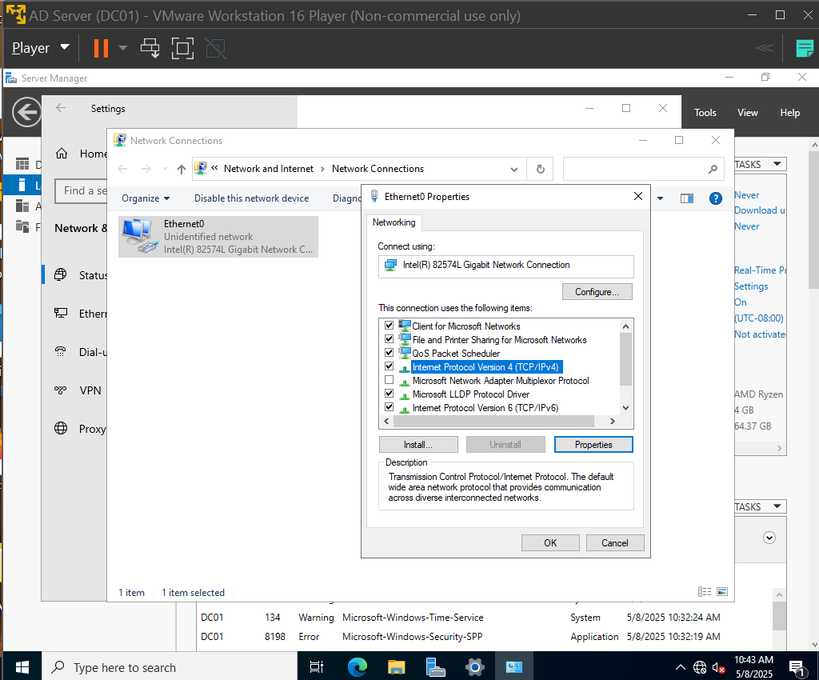Uncheck File and Printer Sharing for Microsoft Networks
This screenshot has height=680, width=819.
click(x=390, y=339)
